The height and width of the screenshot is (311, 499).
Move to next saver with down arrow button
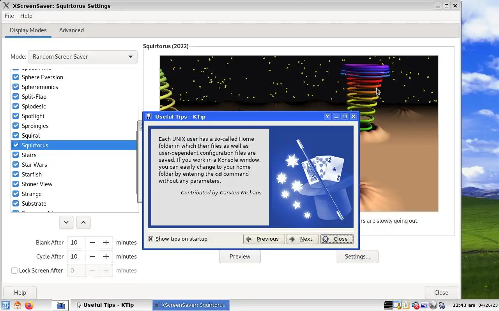66,222
